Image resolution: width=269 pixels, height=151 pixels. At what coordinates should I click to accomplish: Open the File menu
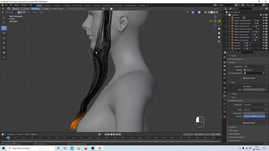coord(6,5)
